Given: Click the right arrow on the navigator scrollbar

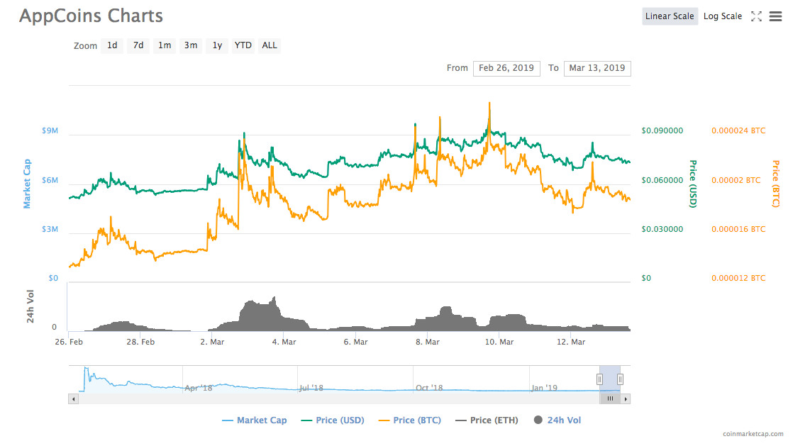Looking at the screenshot, I should (x=626, y=399).
